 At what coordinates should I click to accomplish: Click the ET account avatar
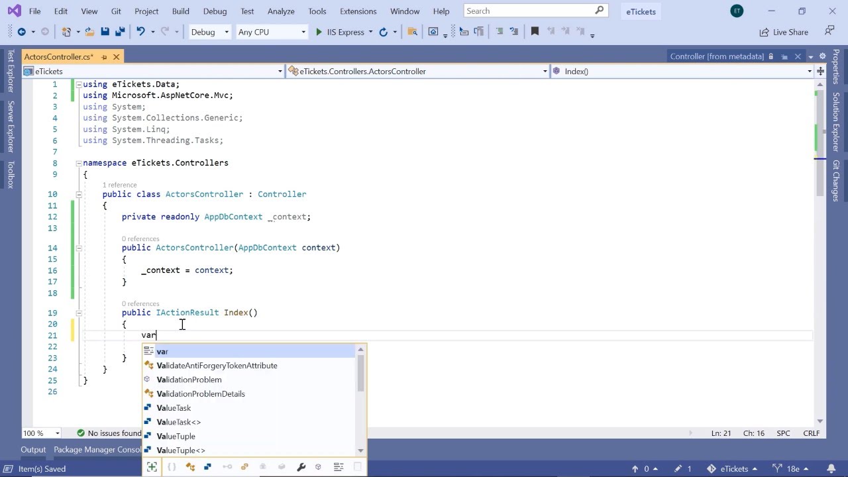737,11
